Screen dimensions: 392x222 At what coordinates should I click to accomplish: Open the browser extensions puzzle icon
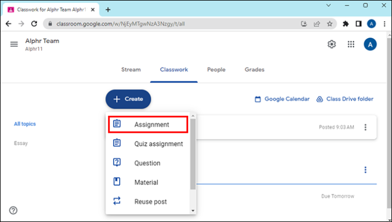(x=346, y=24)
